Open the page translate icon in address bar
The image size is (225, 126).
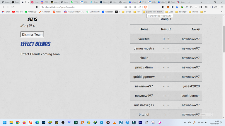130,7
